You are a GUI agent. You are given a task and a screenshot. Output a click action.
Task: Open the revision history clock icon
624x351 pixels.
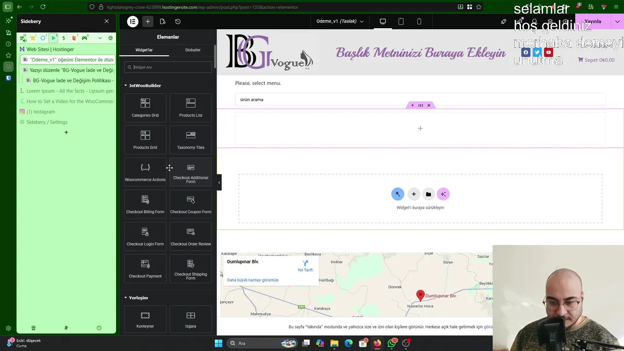[177, 21]
